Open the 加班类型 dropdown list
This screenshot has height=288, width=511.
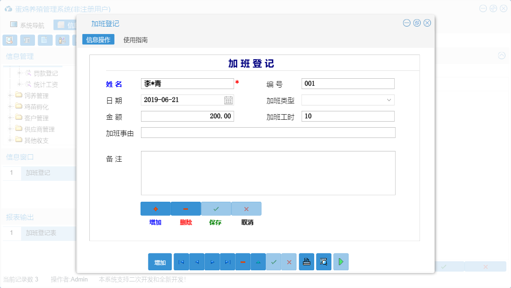(390, 99)
